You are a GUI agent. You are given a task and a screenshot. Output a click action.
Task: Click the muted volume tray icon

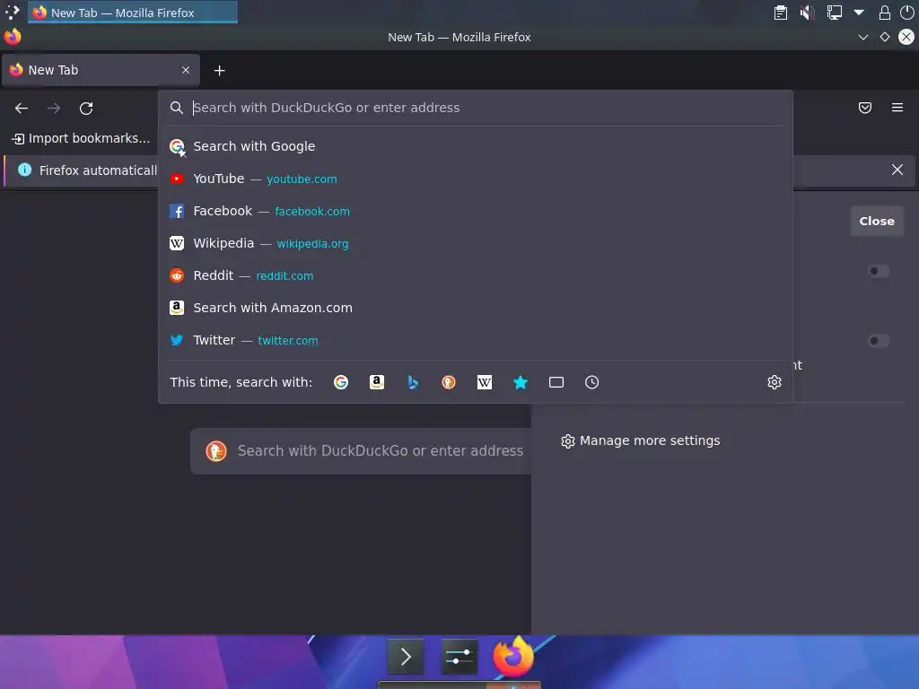point(808,13)
